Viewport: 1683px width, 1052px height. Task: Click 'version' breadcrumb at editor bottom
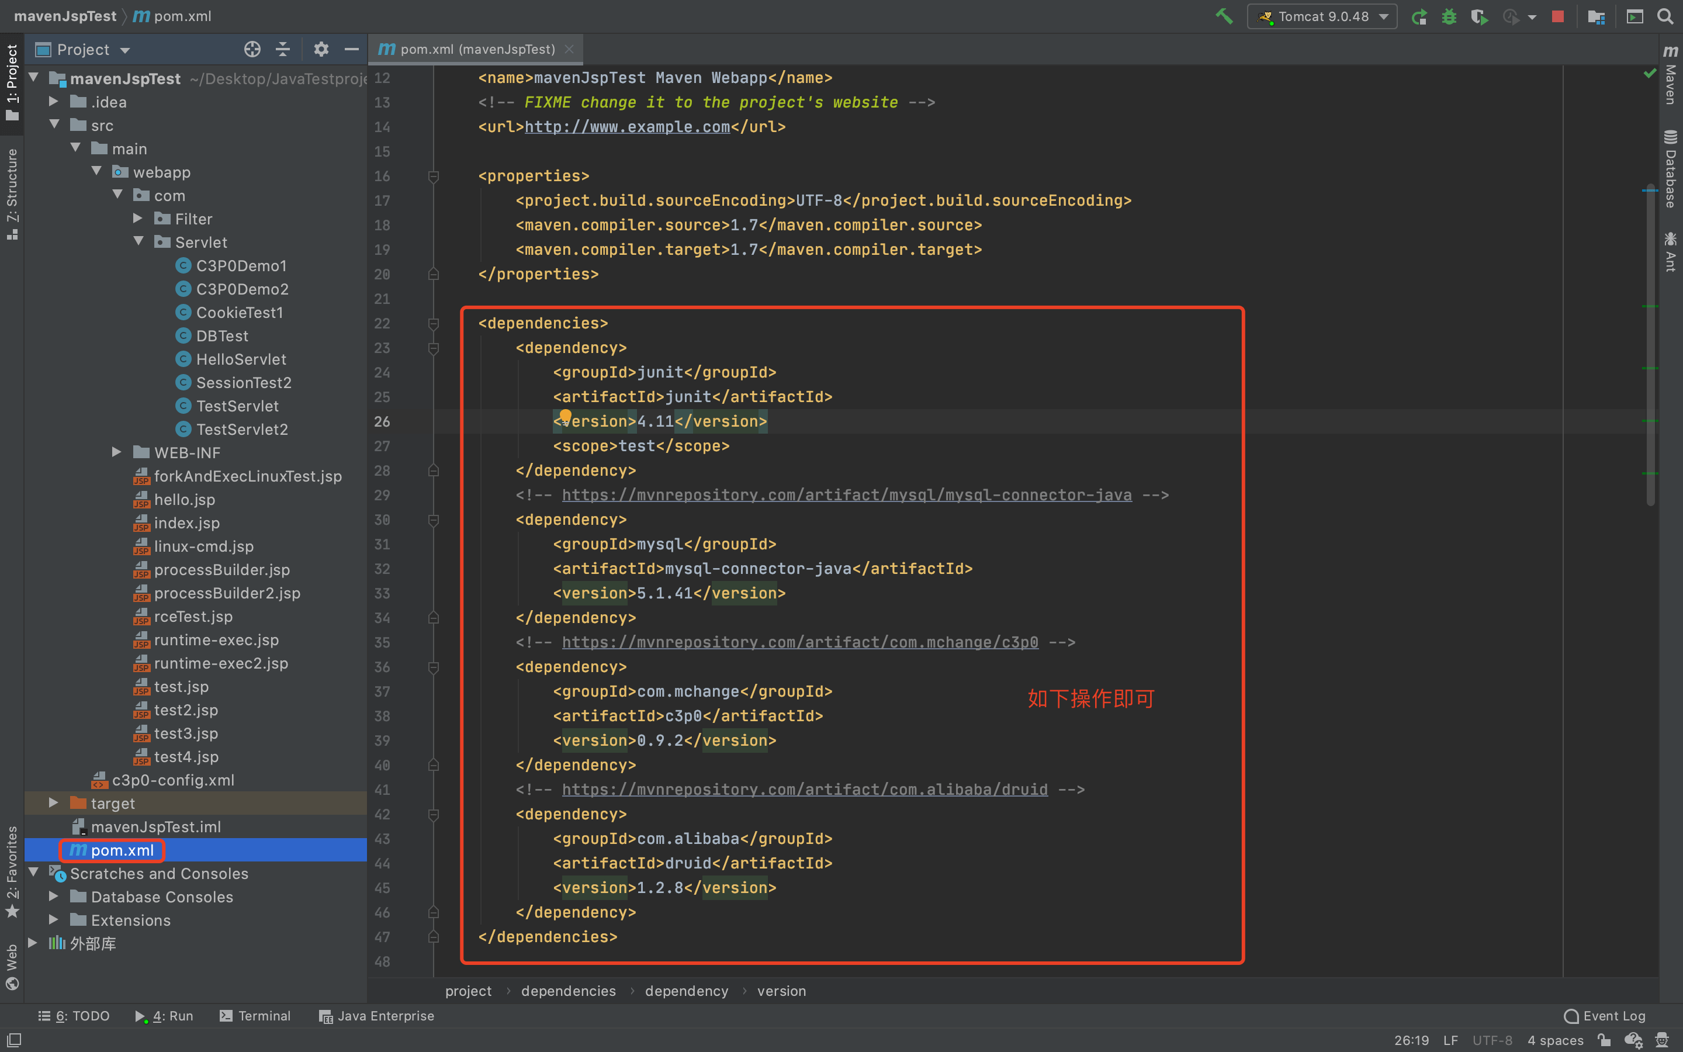click(781, 991)
